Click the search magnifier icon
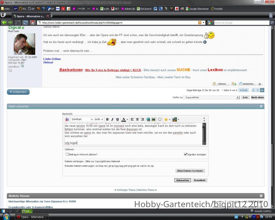This screenshot has width=275, height=220. [272, 23]
